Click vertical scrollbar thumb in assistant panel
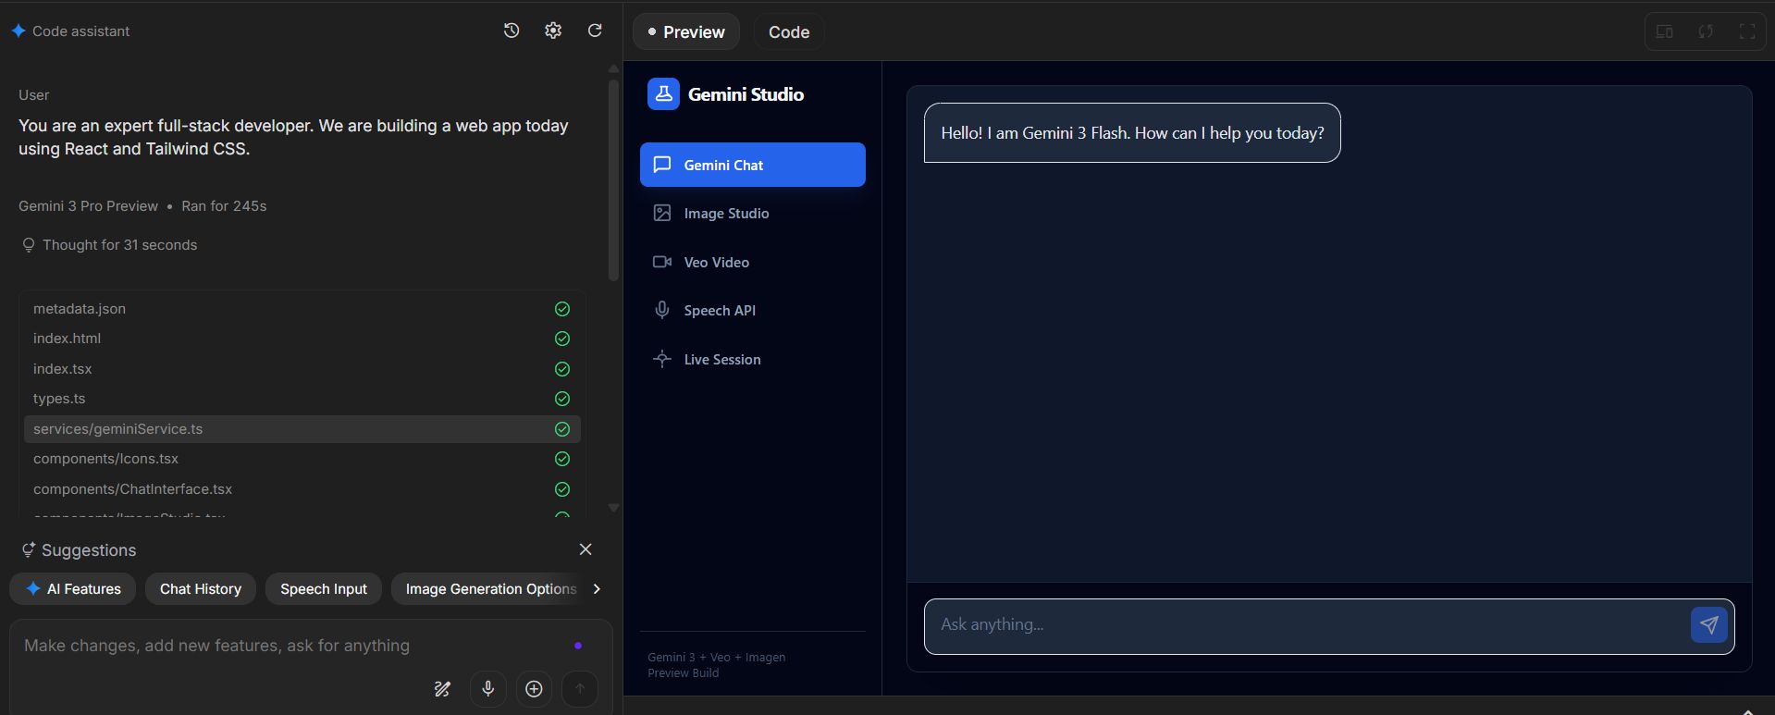 pyautogui.click(x=613, y=180)
